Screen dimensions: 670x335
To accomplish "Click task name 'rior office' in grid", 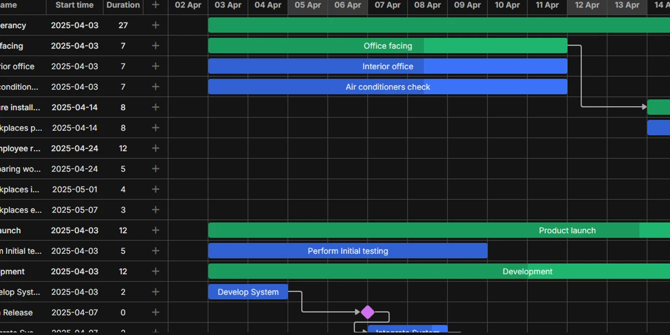I will tap(17, 66).
